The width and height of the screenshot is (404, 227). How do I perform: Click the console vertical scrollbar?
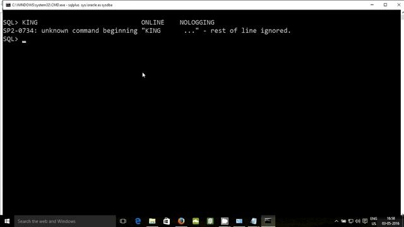[x=403, y=112]
